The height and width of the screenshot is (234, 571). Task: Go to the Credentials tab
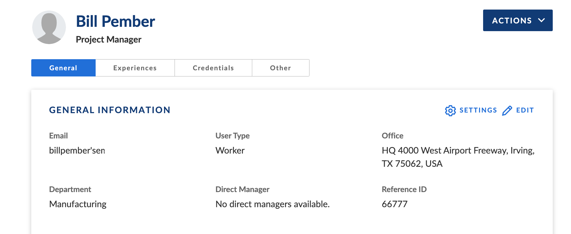213,68
